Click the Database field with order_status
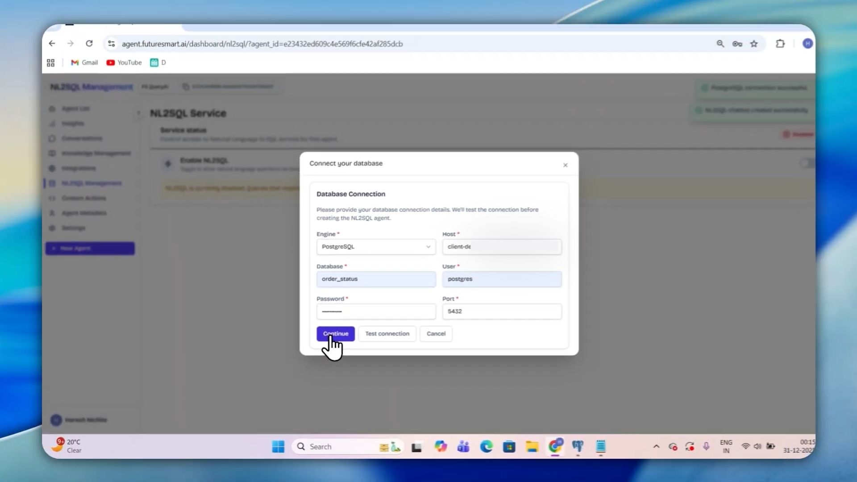857x482 pixels. pyautogui.click(x=376, y=279)
